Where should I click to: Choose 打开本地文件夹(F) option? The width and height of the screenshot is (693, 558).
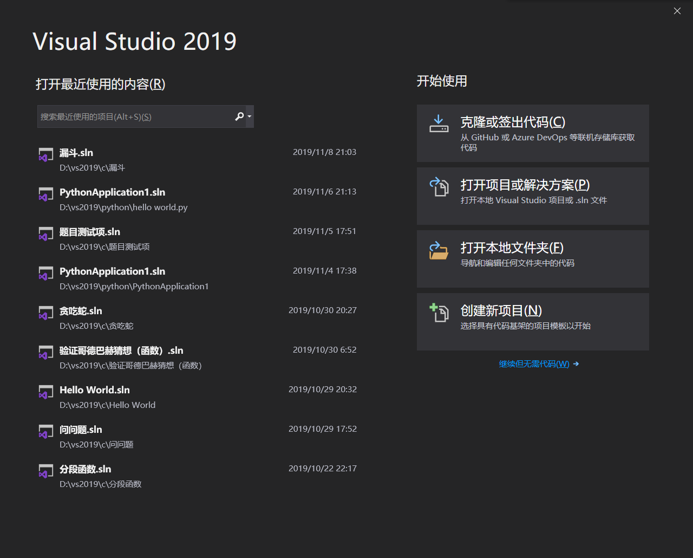(x=533, y=259)
